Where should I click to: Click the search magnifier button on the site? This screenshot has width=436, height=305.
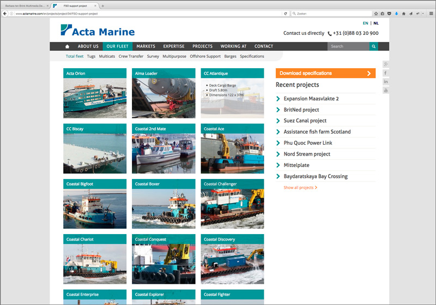(x=373, y=46)
